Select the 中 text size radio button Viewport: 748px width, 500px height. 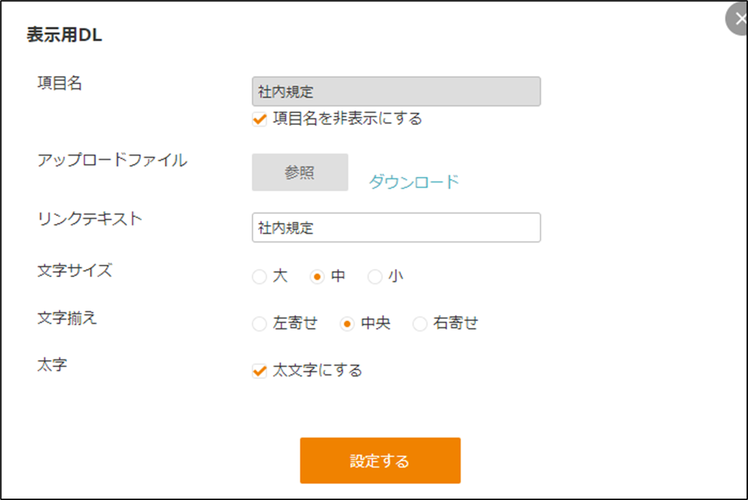317,276
